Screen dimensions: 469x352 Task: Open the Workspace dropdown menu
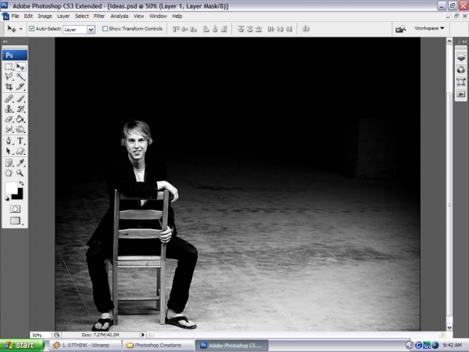(429, 28)
